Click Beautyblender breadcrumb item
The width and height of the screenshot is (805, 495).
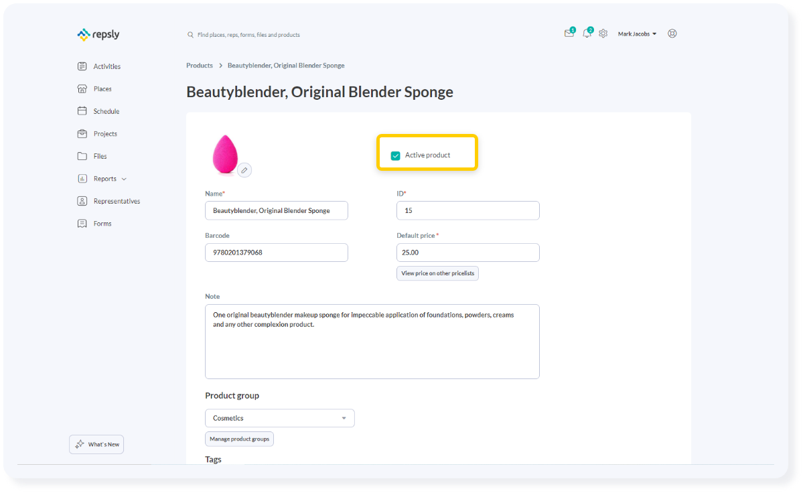pos(286,66)
